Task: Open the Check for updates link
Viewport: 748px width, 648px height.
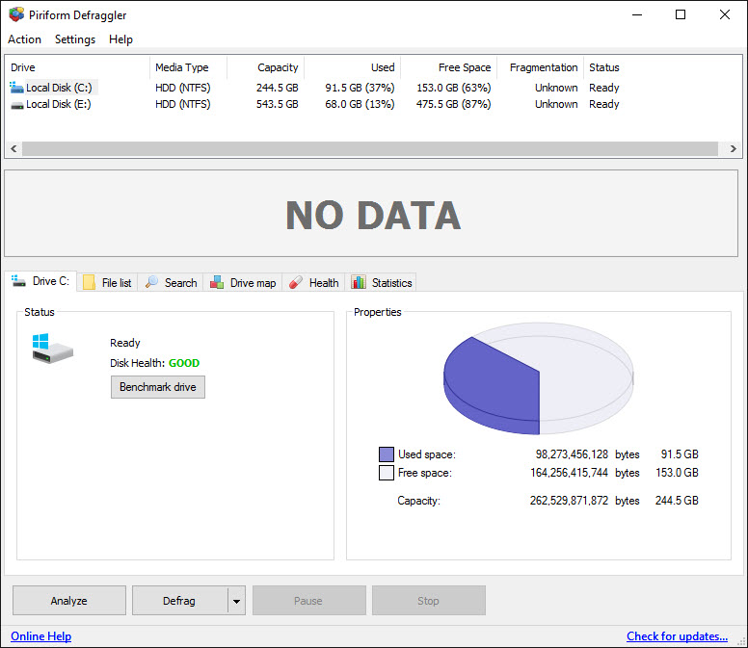Action: [x=677, y=636]
